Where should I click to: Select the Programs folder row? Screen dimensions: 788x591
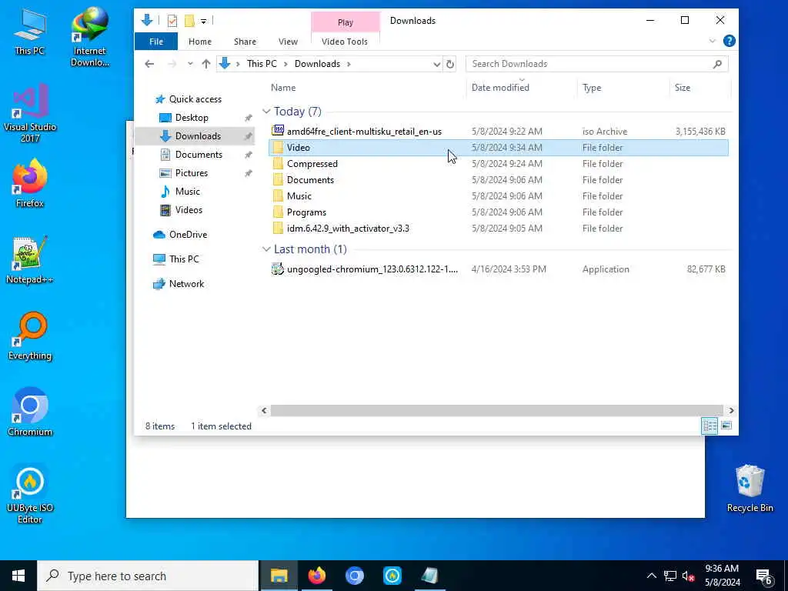tap(498, 212)
